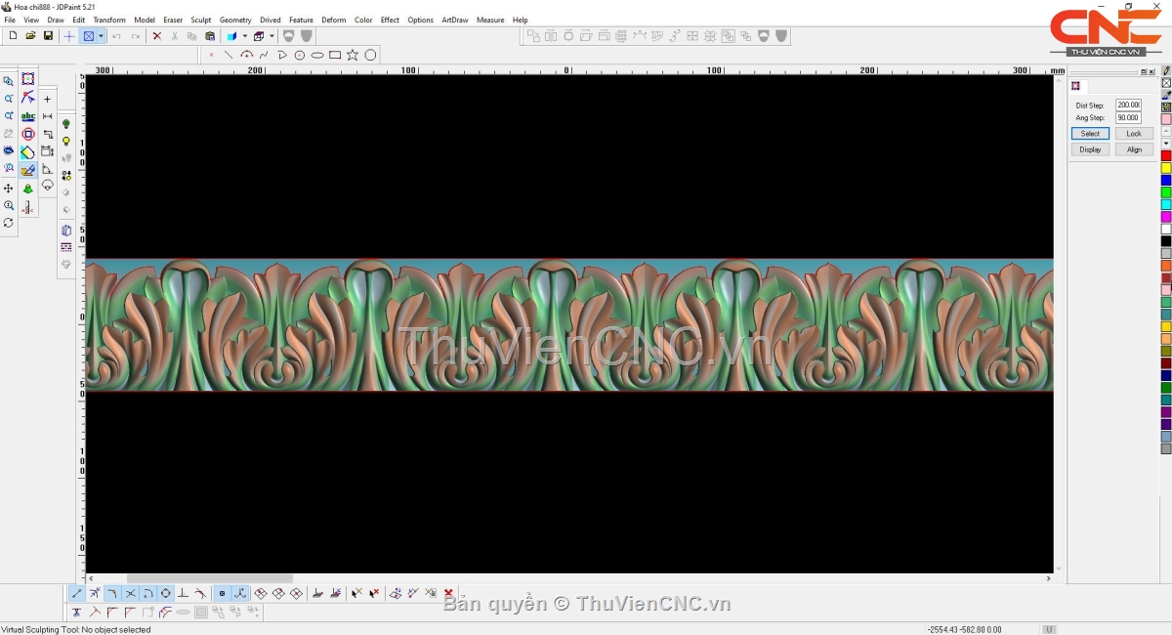Image resolution: width=1172 pixels, height=635 pixels.
Task: Select the rectangle drawing tool
Action: pyautogui.click(x=335, y=55)
